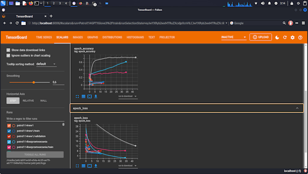Toggle y-axis log scale on epoch_accuracy chart
This screenshot has height=174, width=308.
tap(83, 96)
